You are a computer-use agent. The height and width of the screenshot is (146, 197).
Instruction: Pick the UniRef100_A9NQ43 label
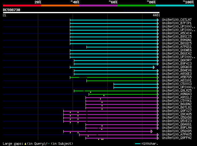coord(177,94)
